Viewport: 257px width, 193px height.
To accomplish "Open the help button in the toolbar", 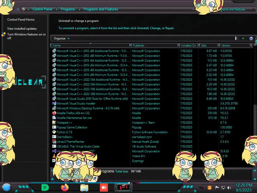I will [251, 38].
